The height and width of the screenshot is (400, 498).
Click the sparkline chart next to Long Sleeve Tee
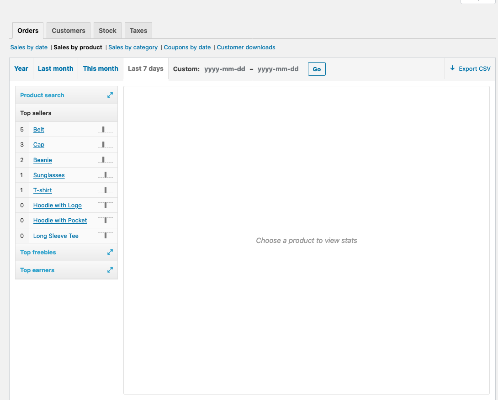pos(106,236)
